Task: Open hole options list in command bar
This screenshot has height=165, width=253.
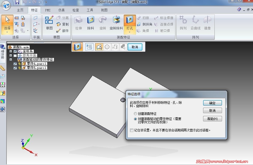Action: tap(89, 47)
